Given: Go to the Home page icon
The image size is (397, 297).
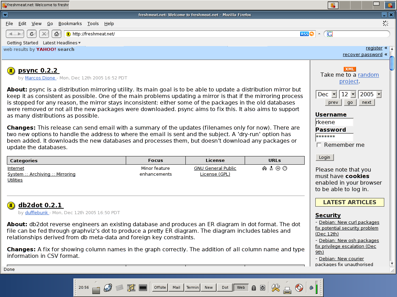Looking at the screenshot, I should tap(57, 34).
